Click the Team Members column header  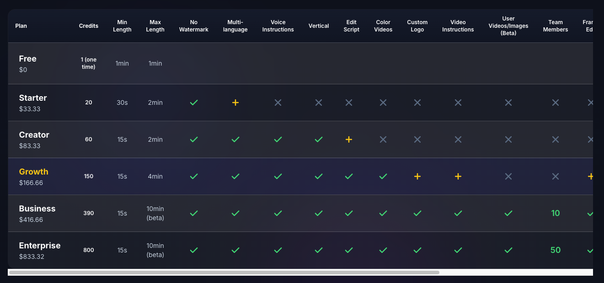pos(556,26)
